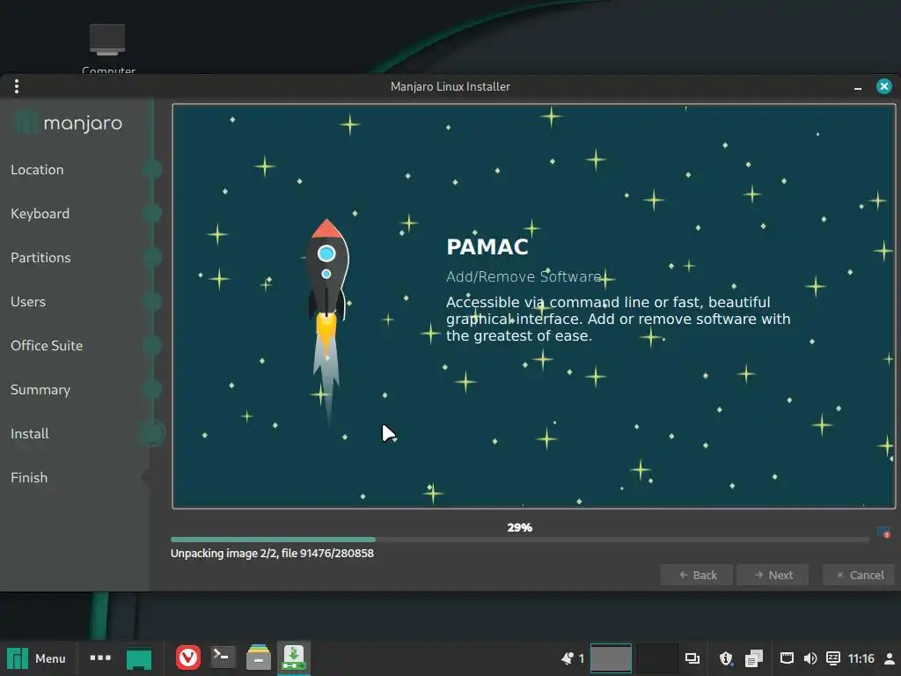Launch Vivaldi browser from the taskbar
This screenshot has height=676, width=901.
coord(188,658)
